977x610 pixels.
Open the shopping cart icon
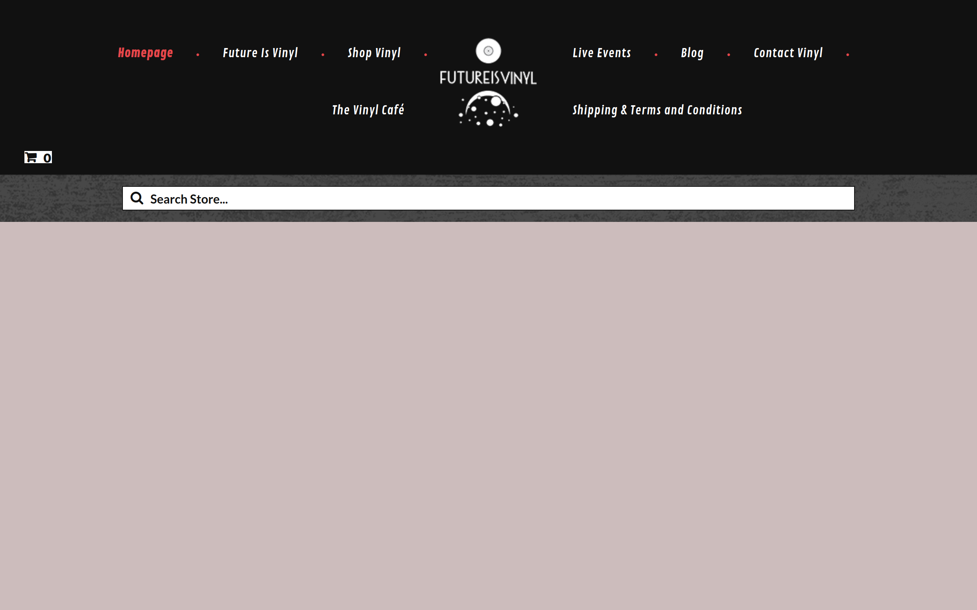coord(31,157)
